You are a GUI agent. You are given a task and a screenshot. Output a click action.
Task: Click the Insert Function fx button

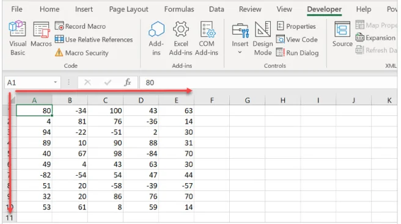127,82
